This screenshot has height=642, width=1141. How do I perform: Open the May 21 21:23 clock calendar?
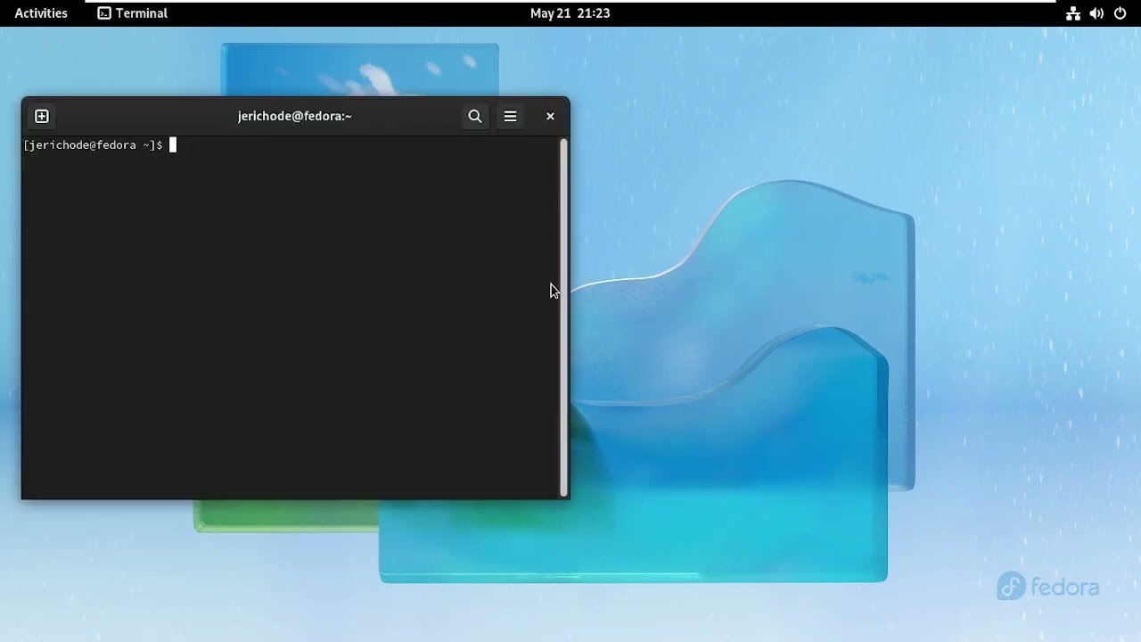pos(570,13)
